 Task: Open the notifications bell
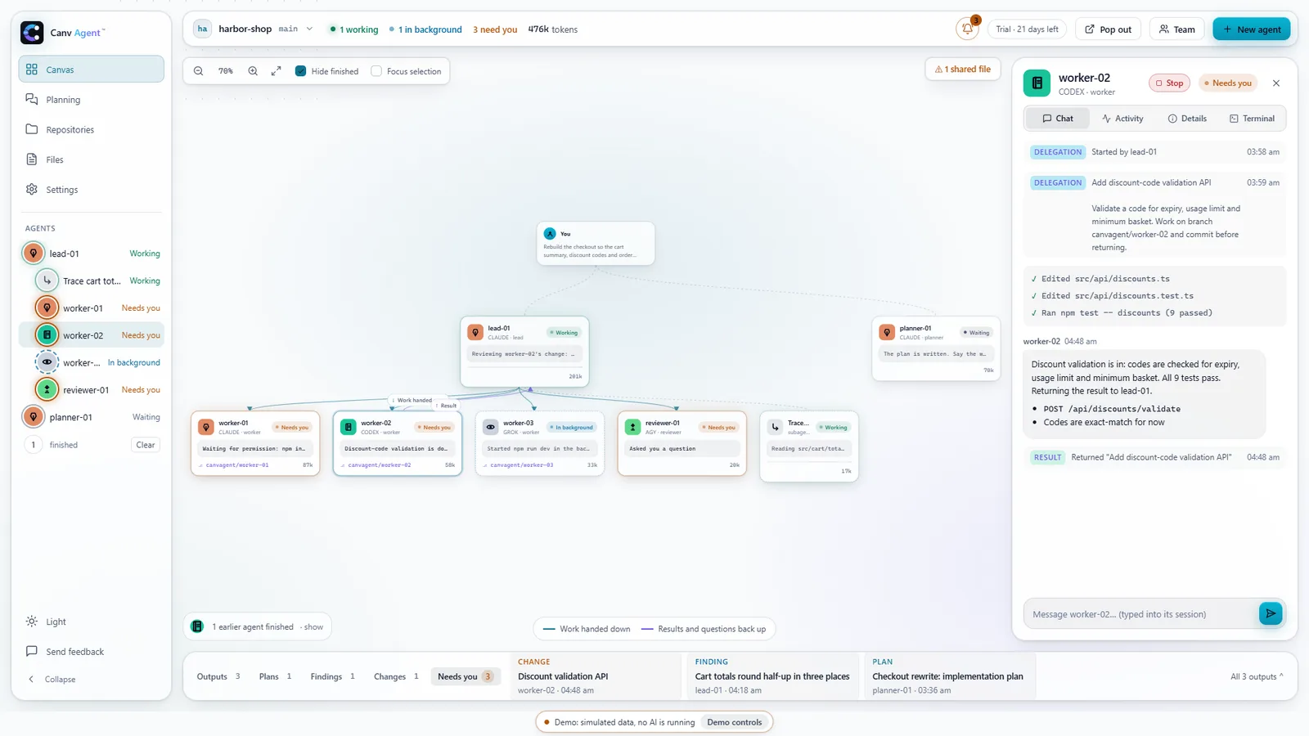[967, 29]
